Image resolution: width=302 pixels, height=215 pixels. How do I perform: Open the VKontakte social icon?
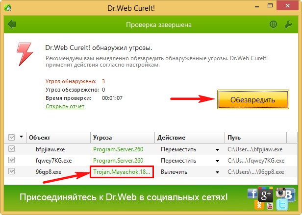[290, 195]
